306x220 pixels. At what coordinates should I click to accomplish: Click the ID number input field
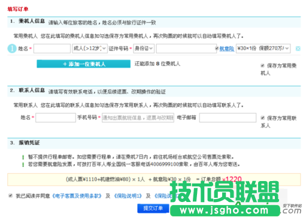pyautogui.click(x=186, y=49)
